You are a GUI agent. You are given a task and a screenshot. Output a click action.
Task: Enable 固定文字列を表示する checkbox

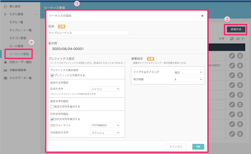(x=52, y=107)
